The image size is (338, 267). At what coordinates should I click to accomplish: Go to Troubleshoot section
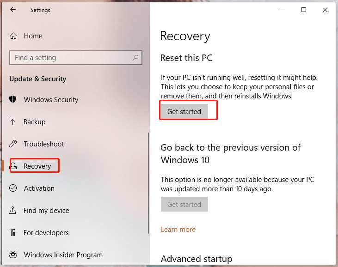tap(44, 144)
